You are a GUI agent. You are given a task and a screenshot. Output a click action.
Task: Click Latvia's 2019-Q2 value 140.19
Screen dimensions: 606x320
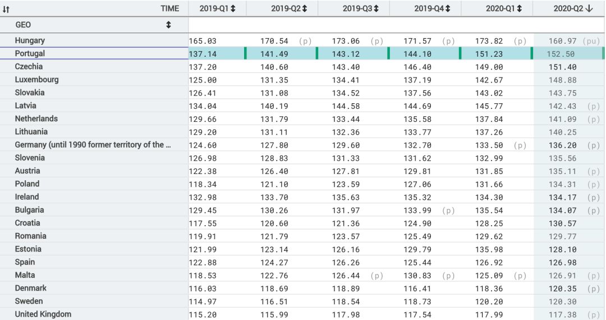274,106
